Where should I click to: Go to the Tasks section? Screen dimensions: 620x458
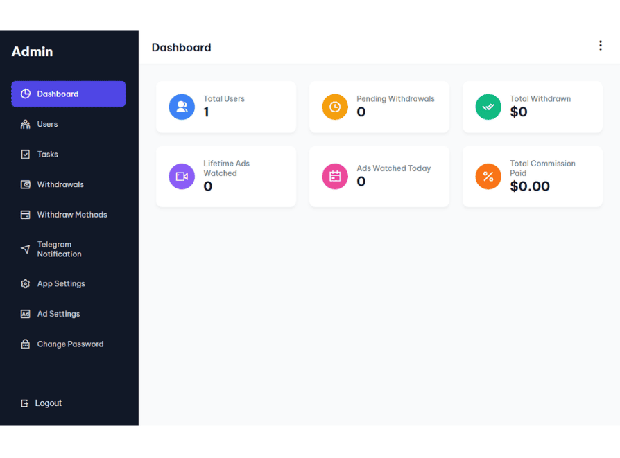tap(47, 155)
